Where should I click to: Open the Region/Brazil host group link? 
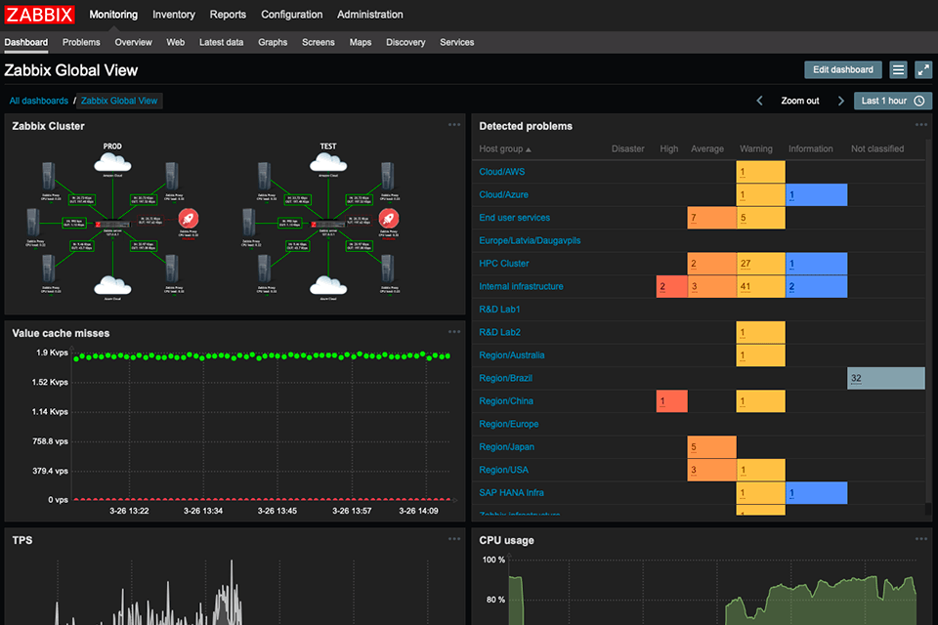[505, 378]
